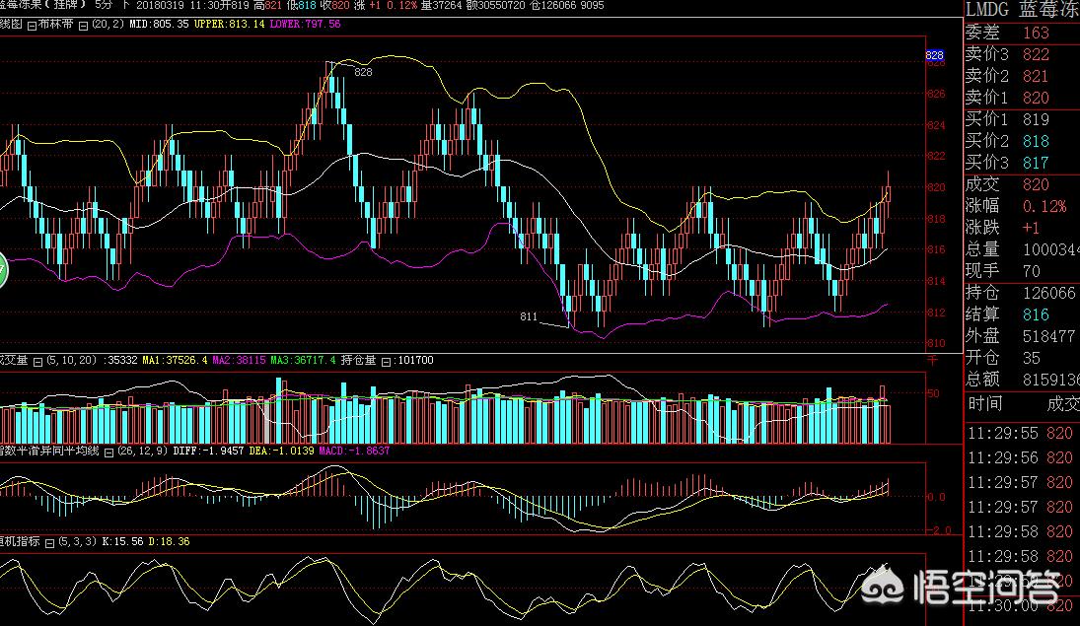Click the MA3:36717.4 volume average label
The image size is (1080, 626).
click(x=303, y=360)
